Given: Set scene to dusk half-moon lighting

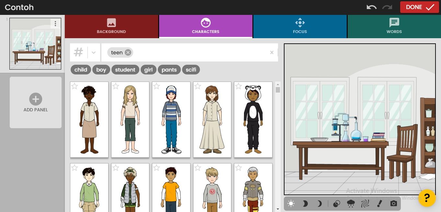Looking at the screenshot, I should point(305,204).
